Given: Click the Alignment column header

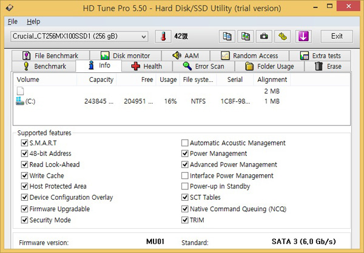Looking at the screenshot, I should 272,79.
